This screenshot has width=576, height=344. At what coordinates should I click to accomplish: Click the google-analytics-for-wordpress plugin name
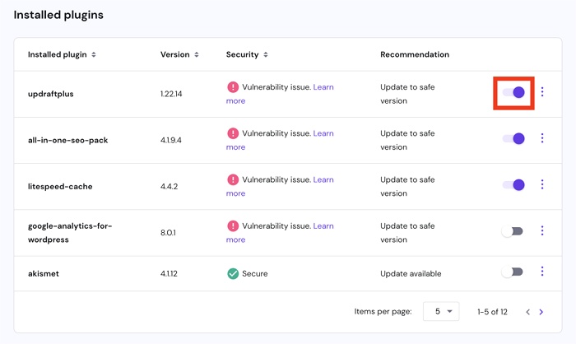(x=70, y=233)
